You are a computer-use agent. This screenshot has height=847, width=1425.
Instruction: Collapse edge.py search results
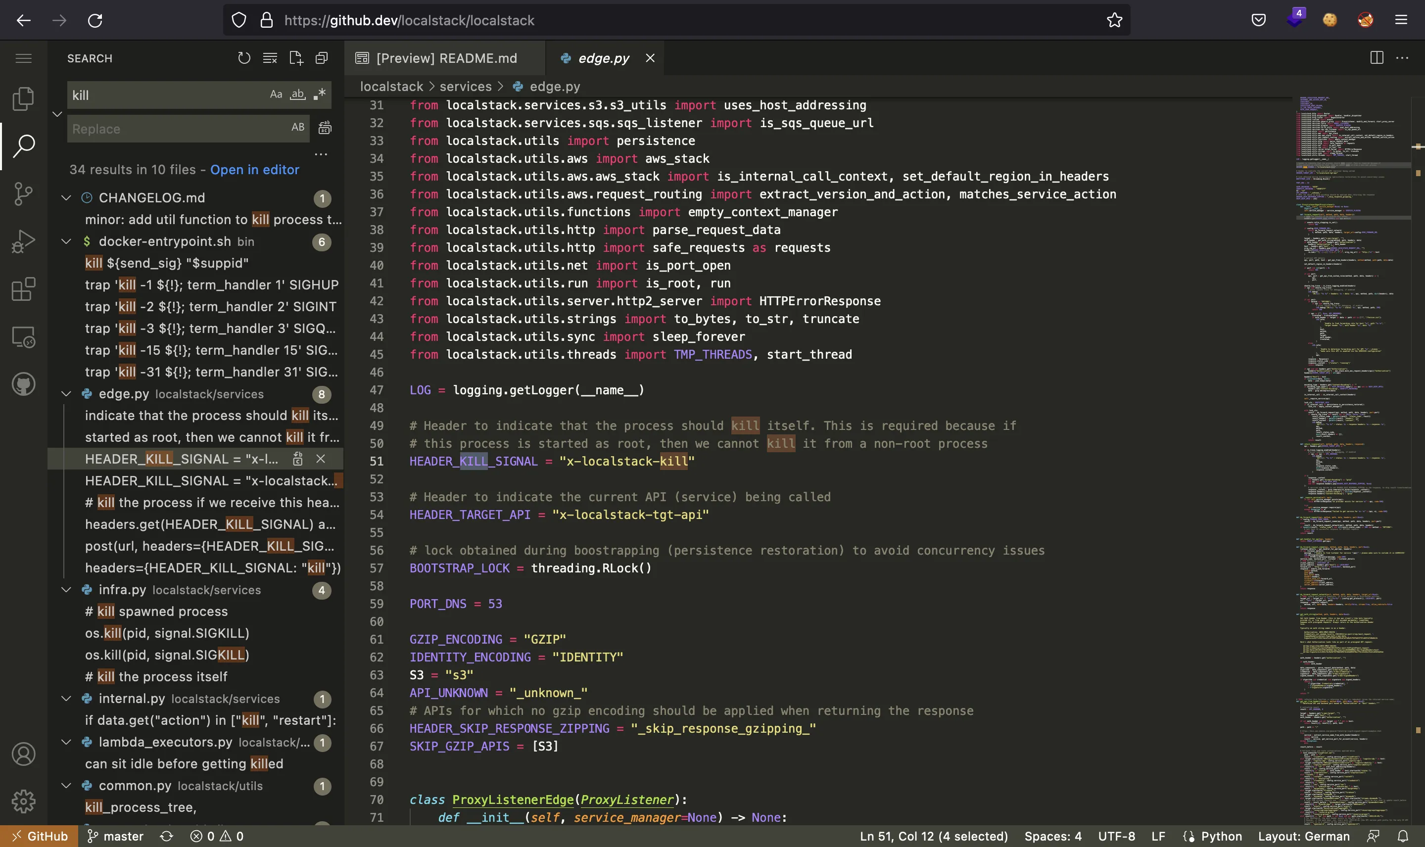coord(66,394)
